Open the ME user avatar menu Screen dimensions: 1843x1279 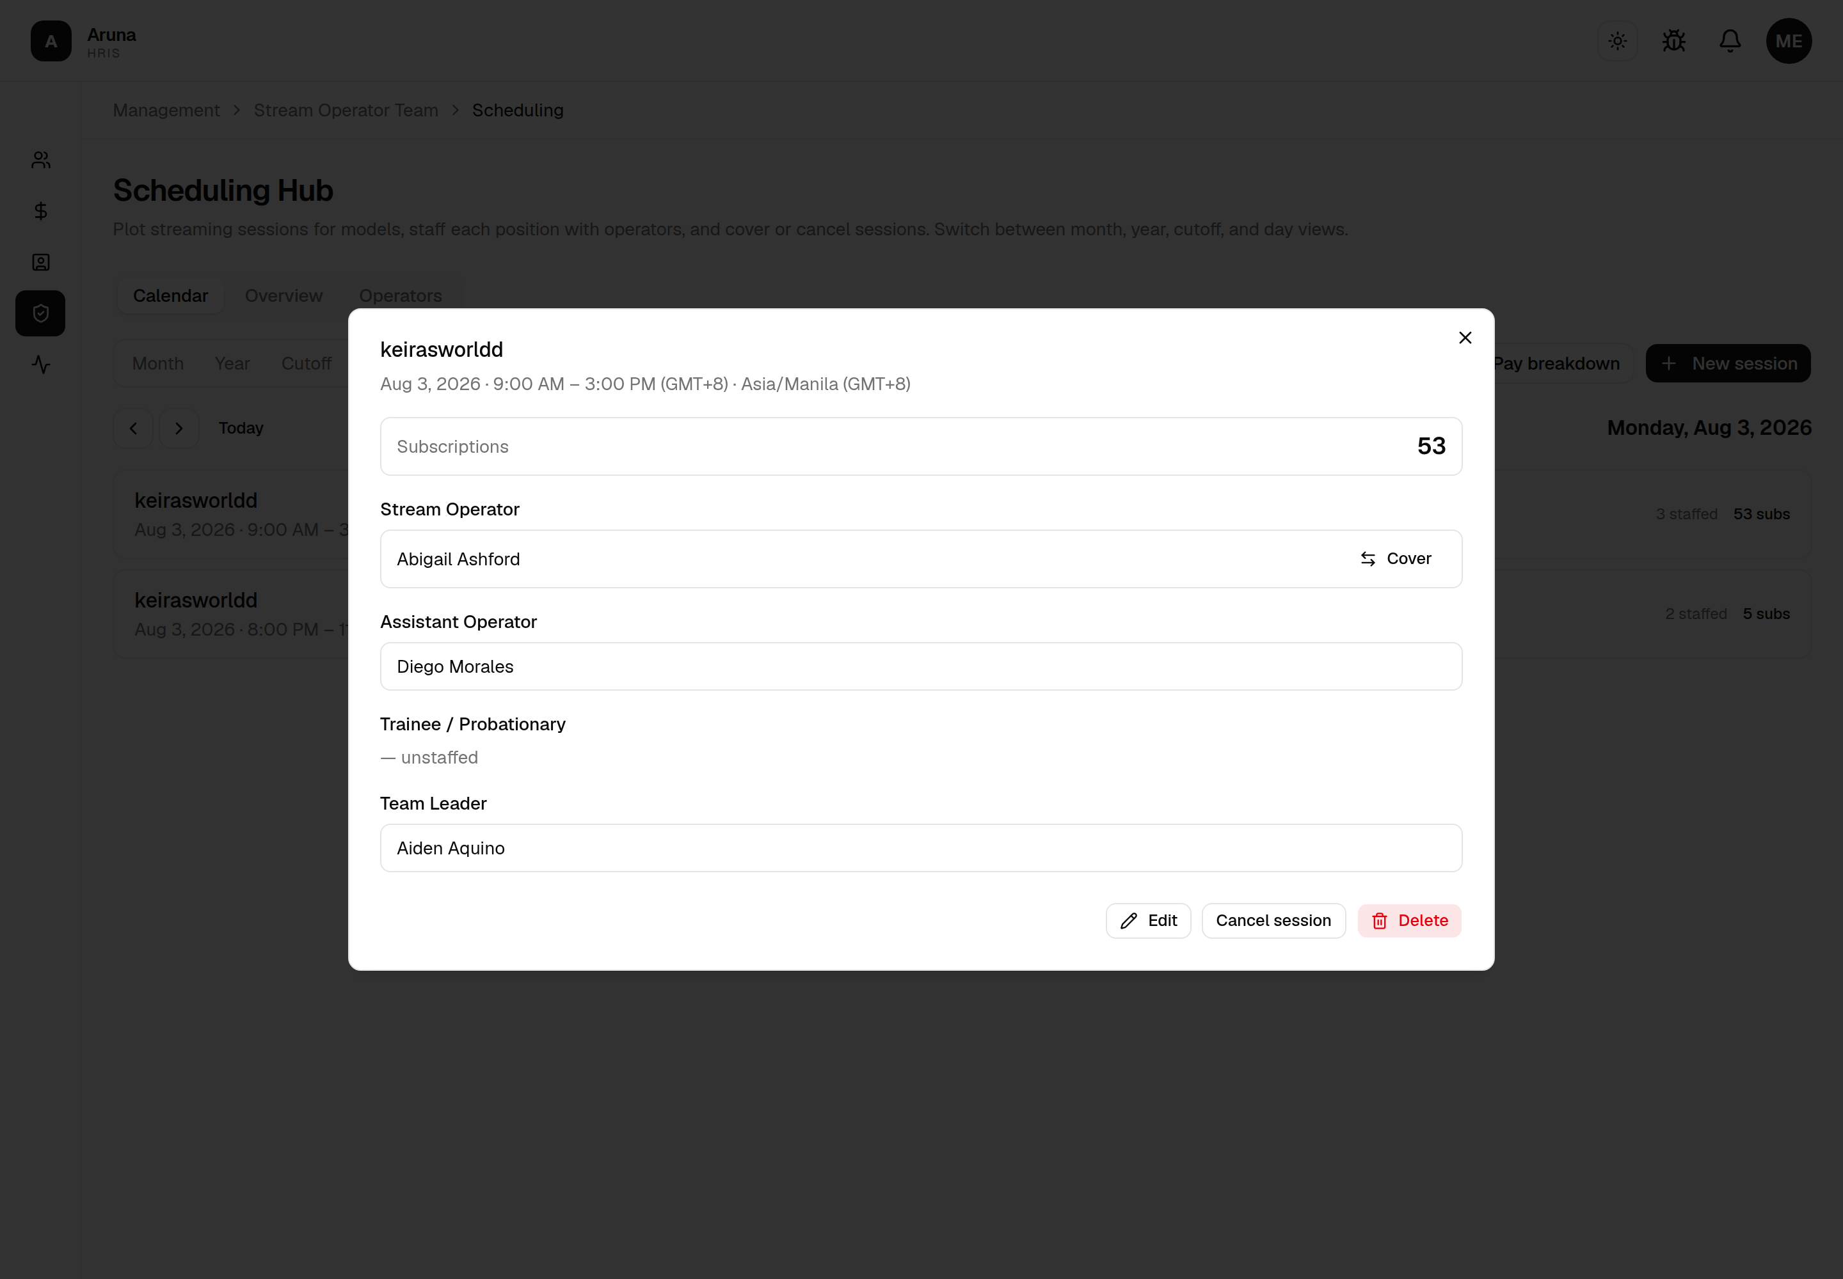pos(1789,41)
